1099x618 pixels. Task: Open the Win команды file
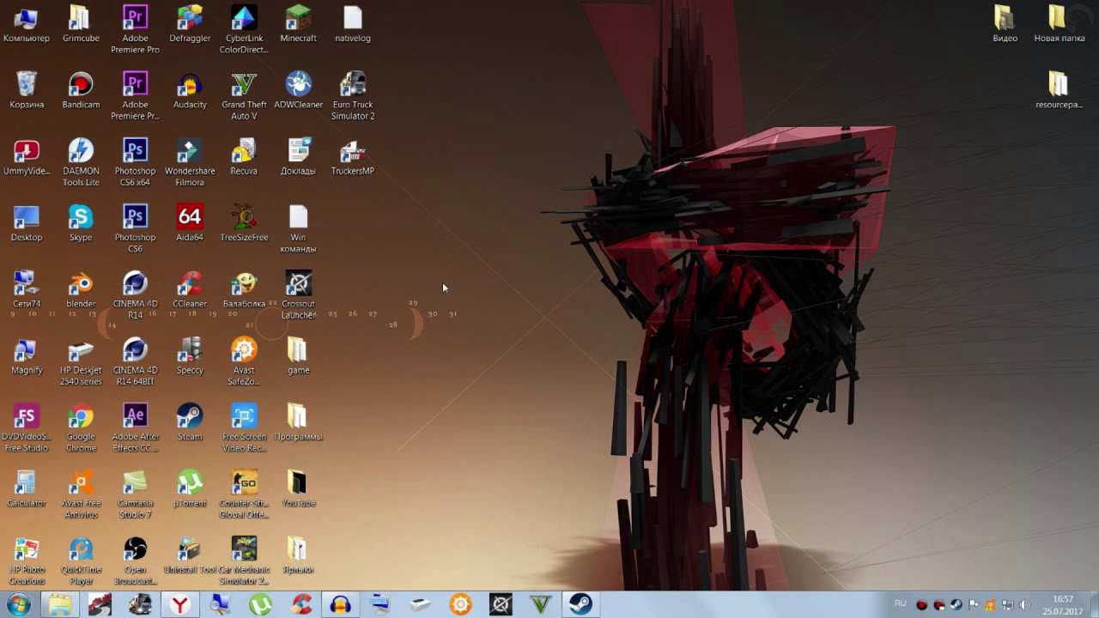pos(298,229)
